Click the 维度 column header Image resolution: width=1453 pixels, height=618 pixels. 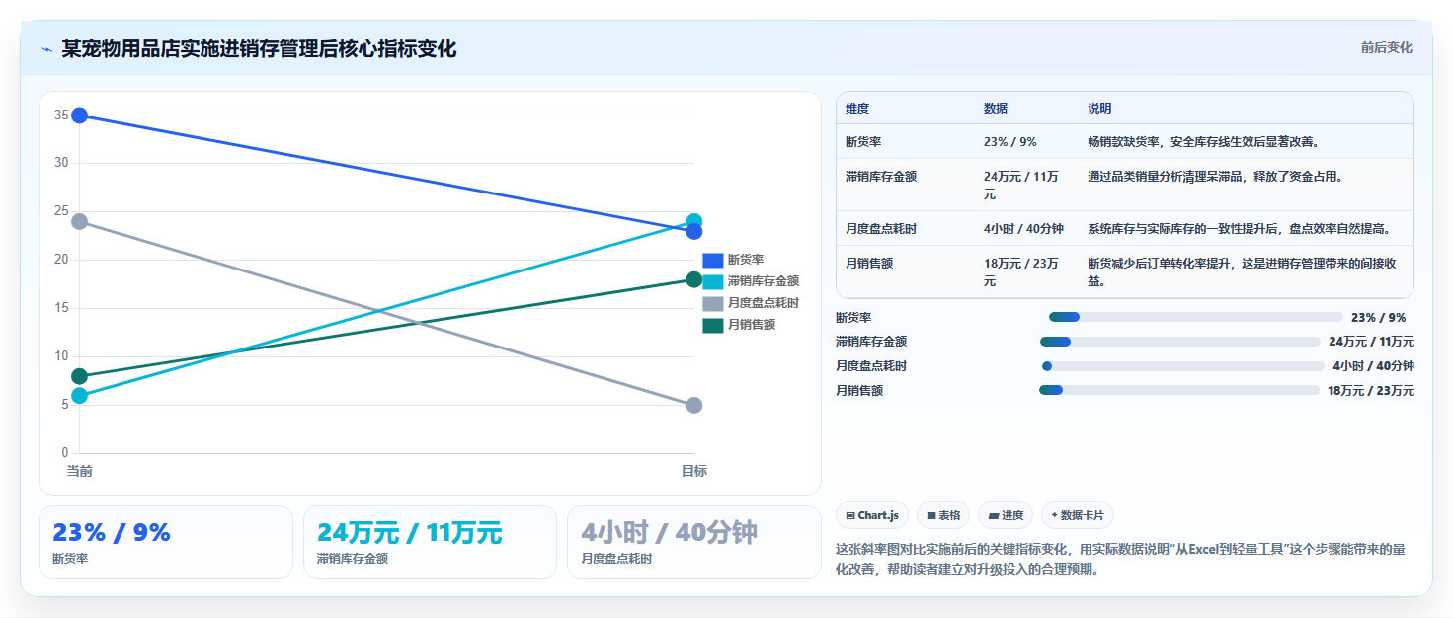click(x=857, y=109)
